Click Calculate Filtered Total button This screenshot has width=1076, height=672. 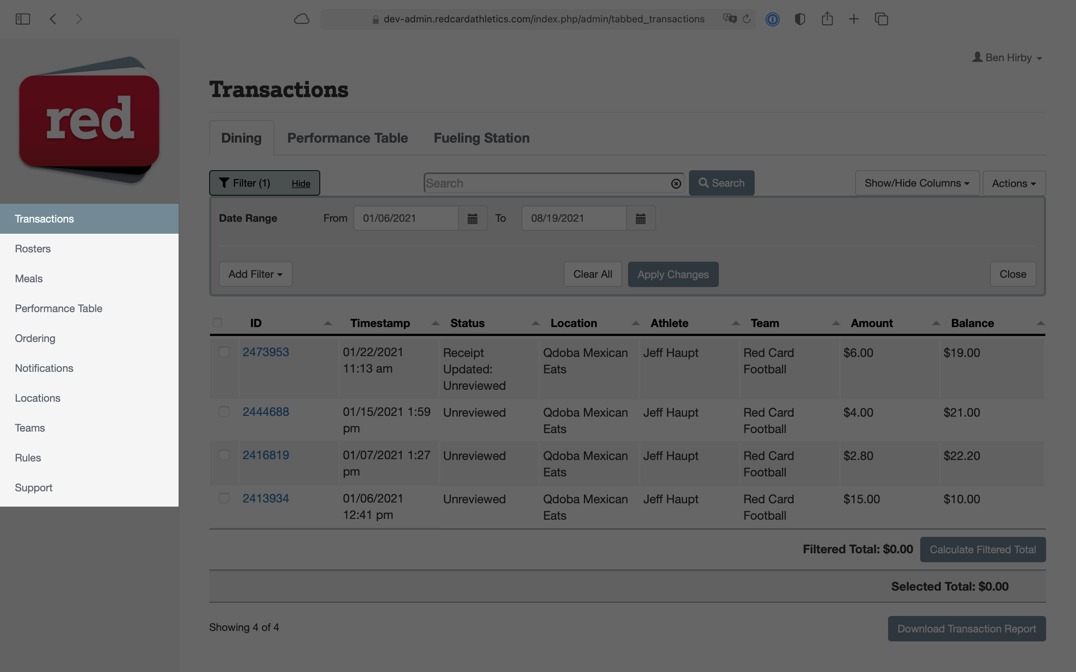[x=983, y=549]
